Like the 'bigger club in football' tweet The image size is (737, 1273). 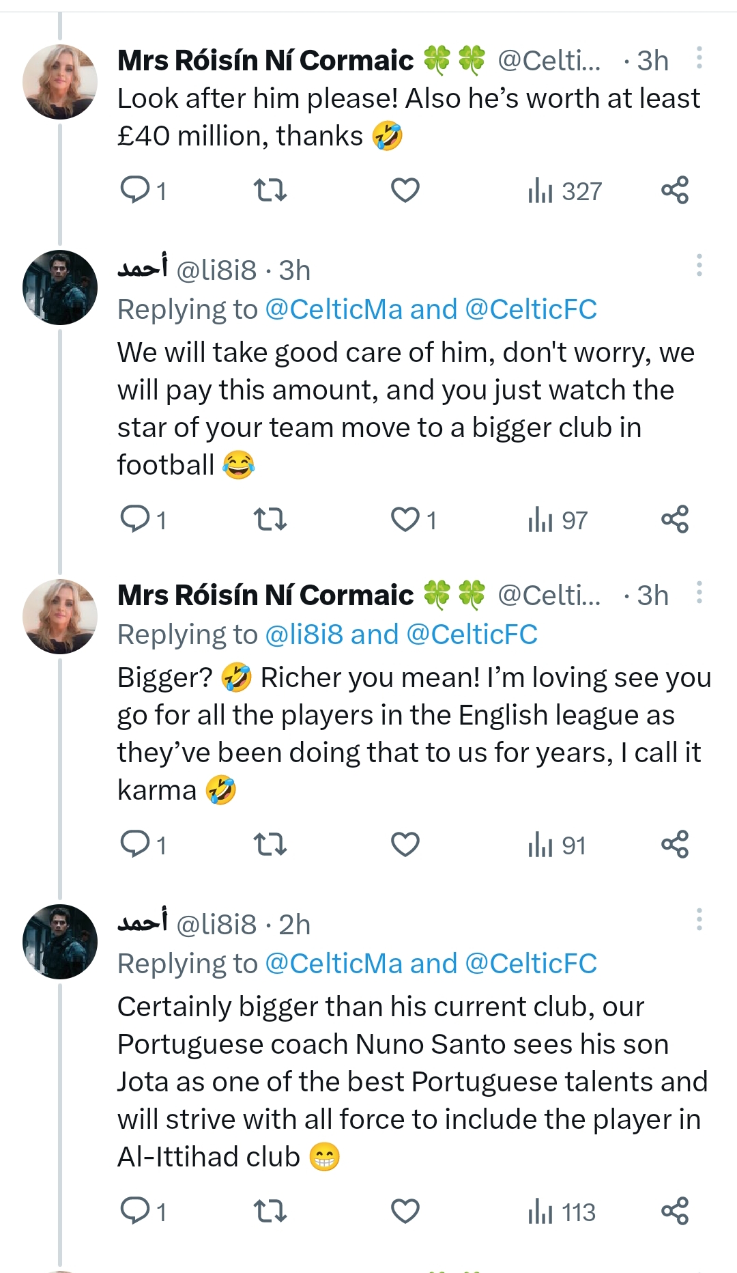click(405, 520)
